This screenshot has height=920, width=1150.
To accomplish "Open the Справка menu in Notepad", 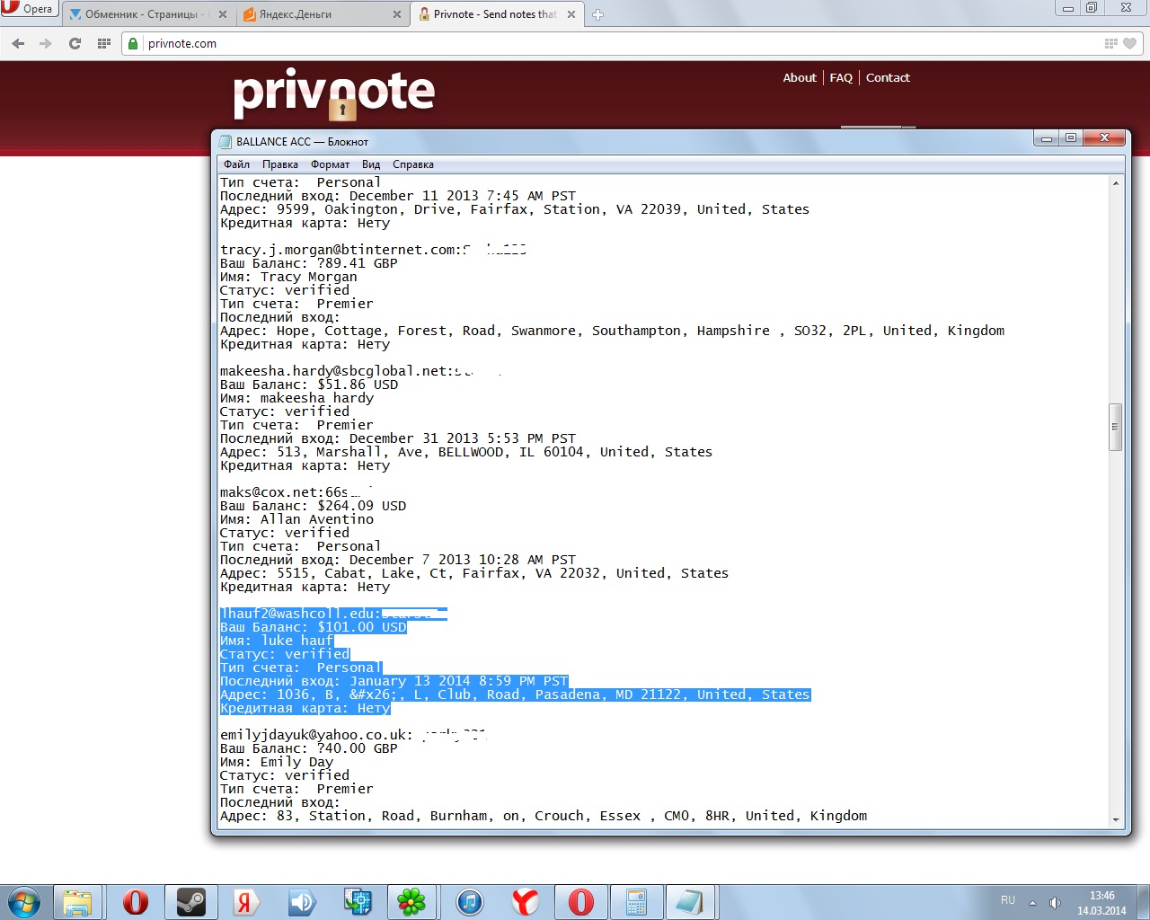I will 413,164.
